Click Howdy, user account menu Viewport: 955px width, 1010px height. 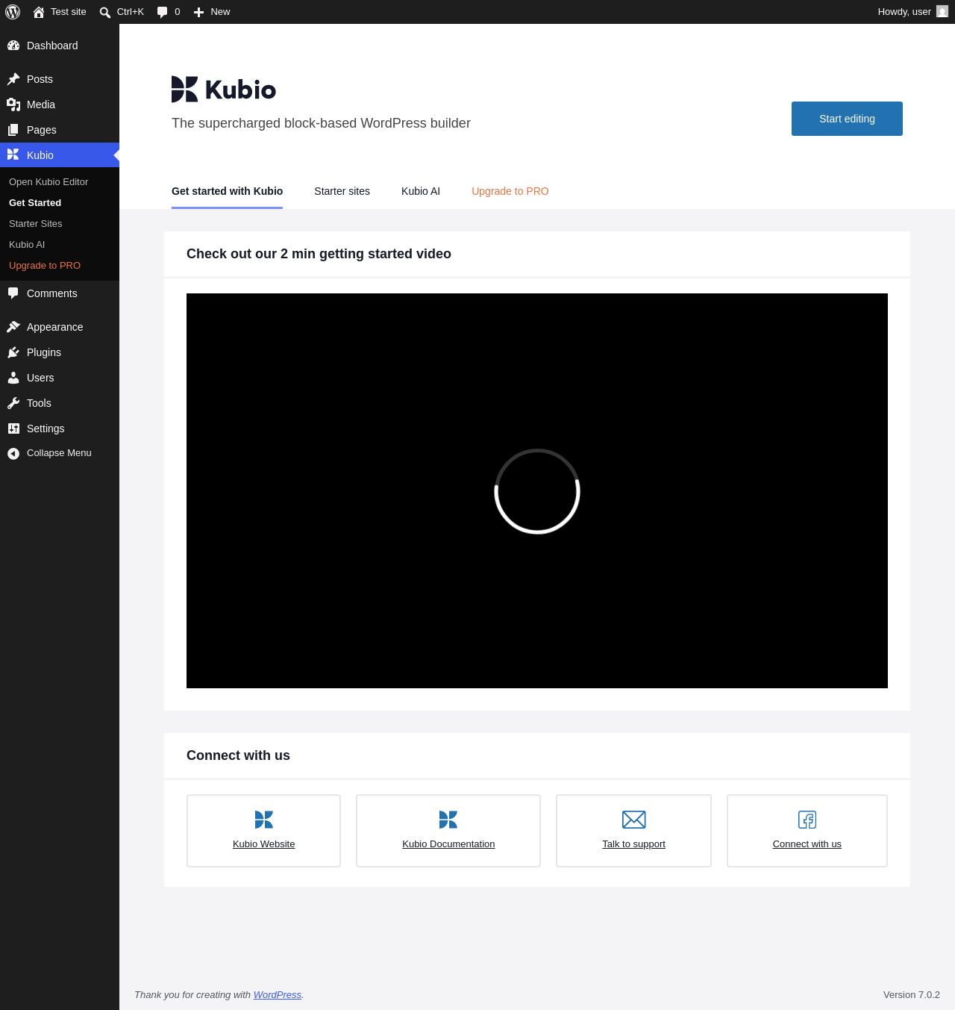[913, 12]
